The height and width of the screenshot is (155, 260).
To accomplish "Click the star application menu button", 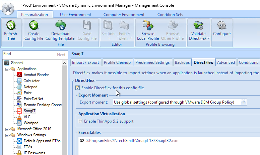I will (x=8, y=9).
